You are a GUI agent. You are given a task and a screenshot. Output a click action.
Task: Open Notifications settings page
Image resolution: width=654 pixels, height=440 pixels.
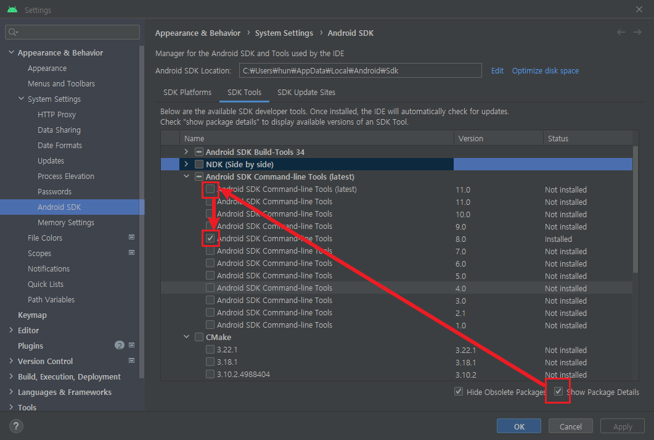click(x=49, y=269)
